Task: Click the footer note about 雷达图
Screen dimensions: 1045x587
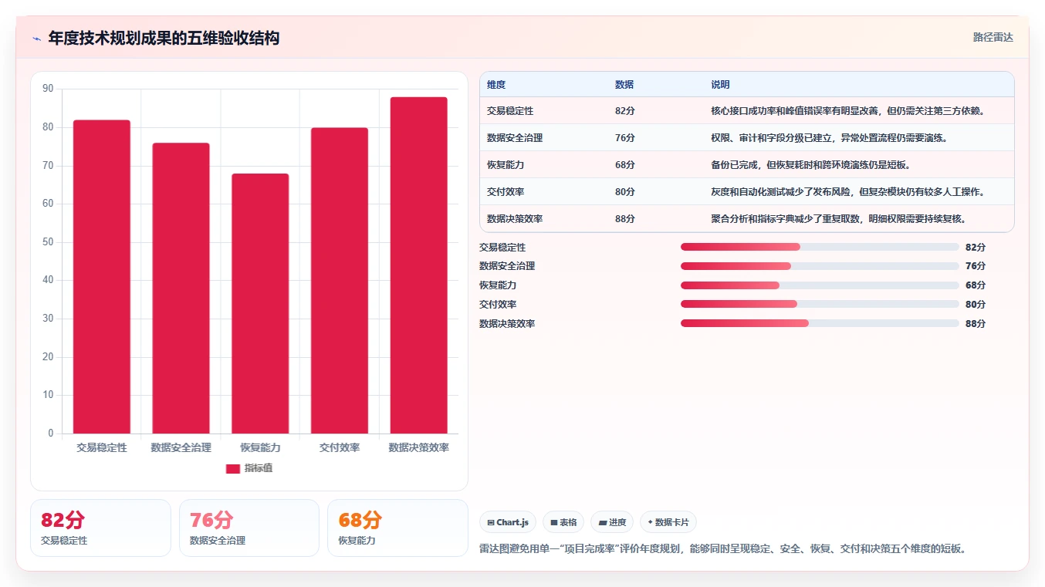Action: [x=722, y=549]
